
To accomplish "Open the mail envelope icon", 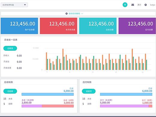I will click(133, 5).
